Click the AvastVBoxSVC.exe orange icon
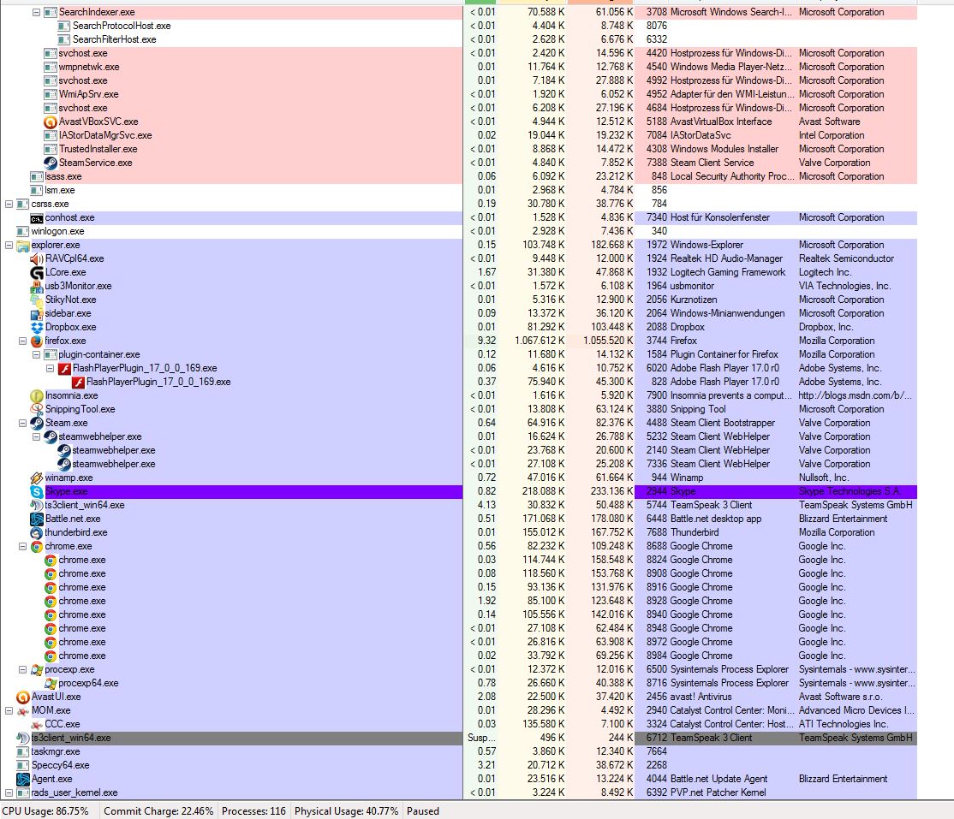Viewport: 954px width, 819px height. pos(51,122)
